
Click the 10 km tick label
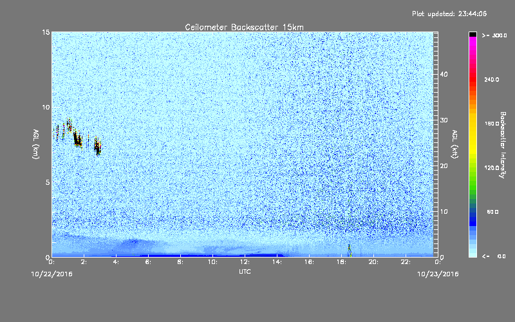[46, 108]
